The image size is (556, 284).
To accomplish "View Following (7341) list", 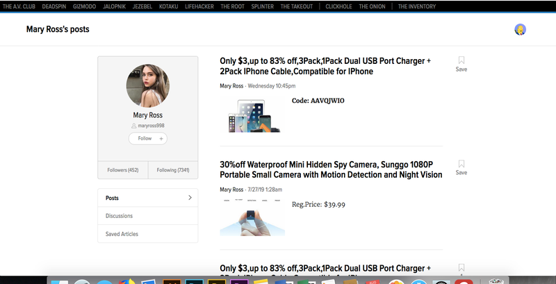I will pyautogui.click(x=173, y=170).
